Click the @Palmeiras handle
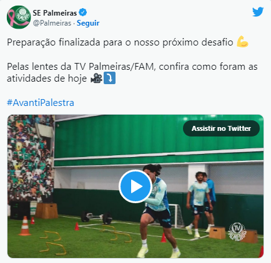This screenshot has height=263, width=271. 52,23
